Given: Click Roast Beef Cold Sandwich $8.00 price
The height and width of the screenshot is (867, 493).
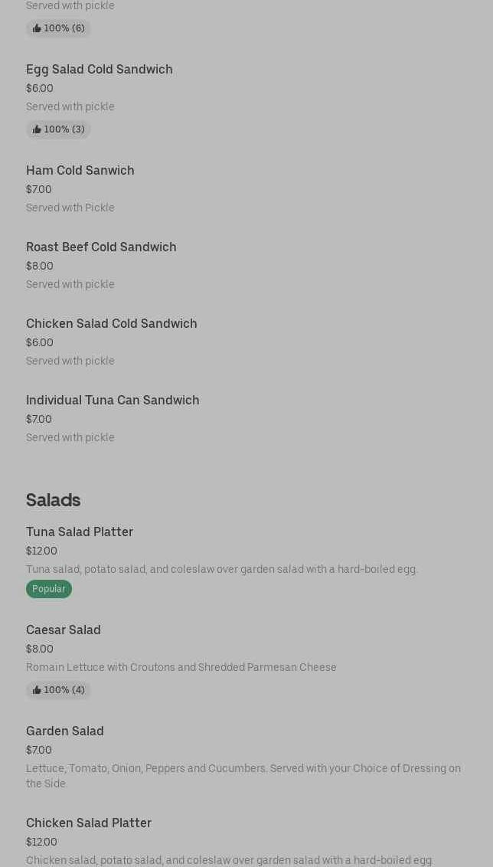Looking at the screenshot, I should [x=40, y=266].
